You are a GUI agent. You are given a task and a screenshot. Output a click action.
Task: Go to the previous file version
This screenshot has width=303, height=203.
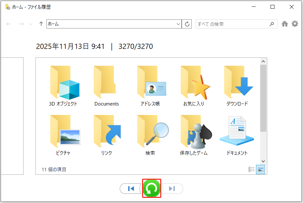(131, 188)
